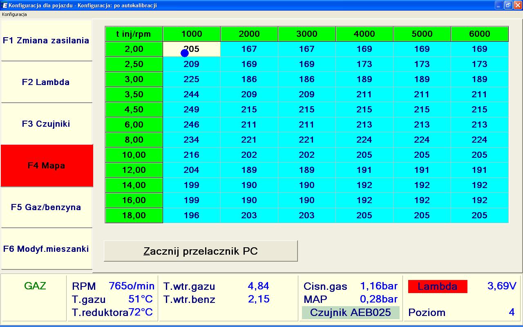The height and width of the screenshot is (327, 523).
Task: Select the 14,00 injection time row header
Action: [134, 185]
